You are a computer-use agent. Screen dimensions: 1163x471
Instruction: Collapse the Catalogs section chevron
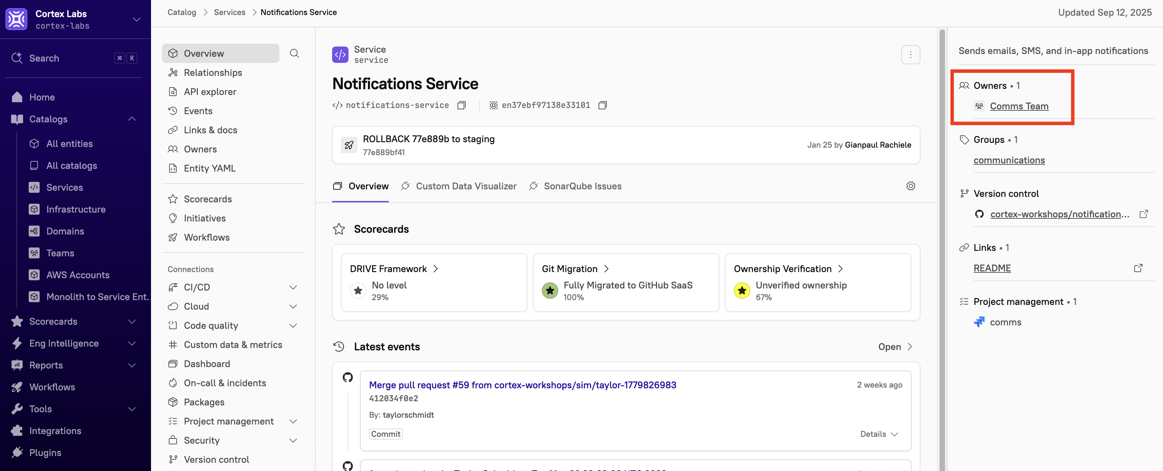pyautogui.click(x=132, y=119)
